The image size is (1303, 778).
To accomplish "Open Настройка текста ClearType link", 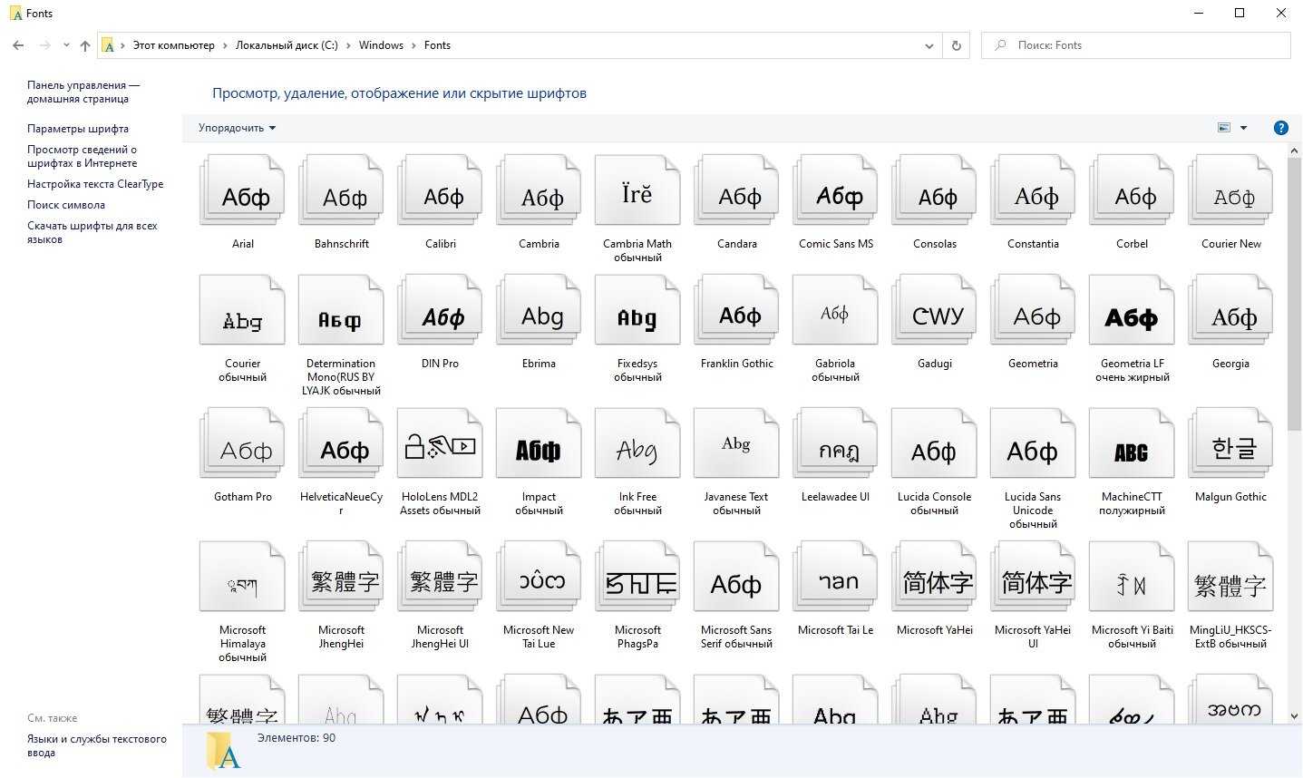I will pyautogui.click(x=95, y=184).
